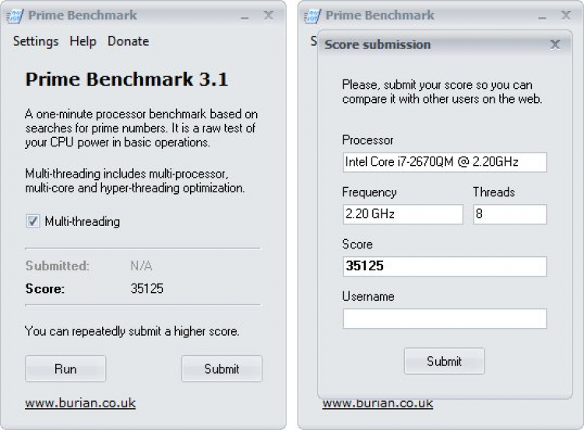The image size is (584, 430).
Task: Open the Donate menu item
Action: coord(128,41)
